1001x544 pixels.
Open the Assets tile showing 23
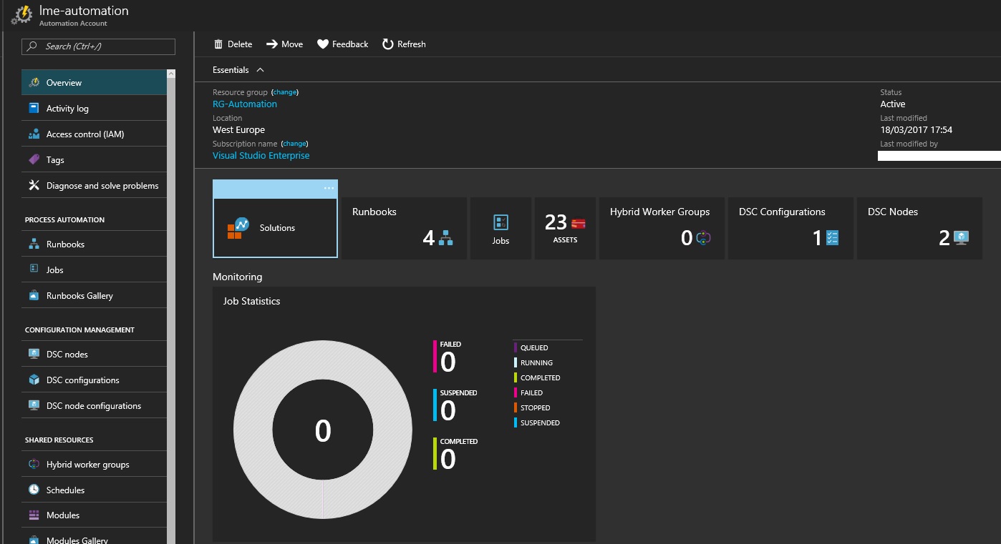(565, 228)
